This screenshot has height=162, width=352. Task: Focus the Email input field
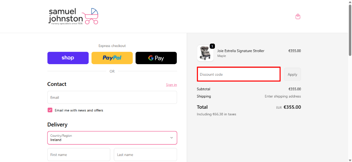tap(112, 97)
